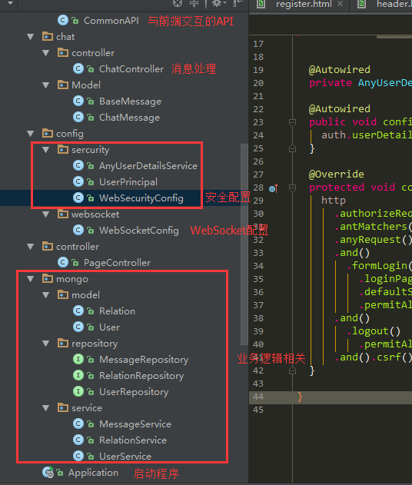Viewport: 412px width, 485px height.
Task: Click the Model folder icon
Action: (x=63, y=85)
